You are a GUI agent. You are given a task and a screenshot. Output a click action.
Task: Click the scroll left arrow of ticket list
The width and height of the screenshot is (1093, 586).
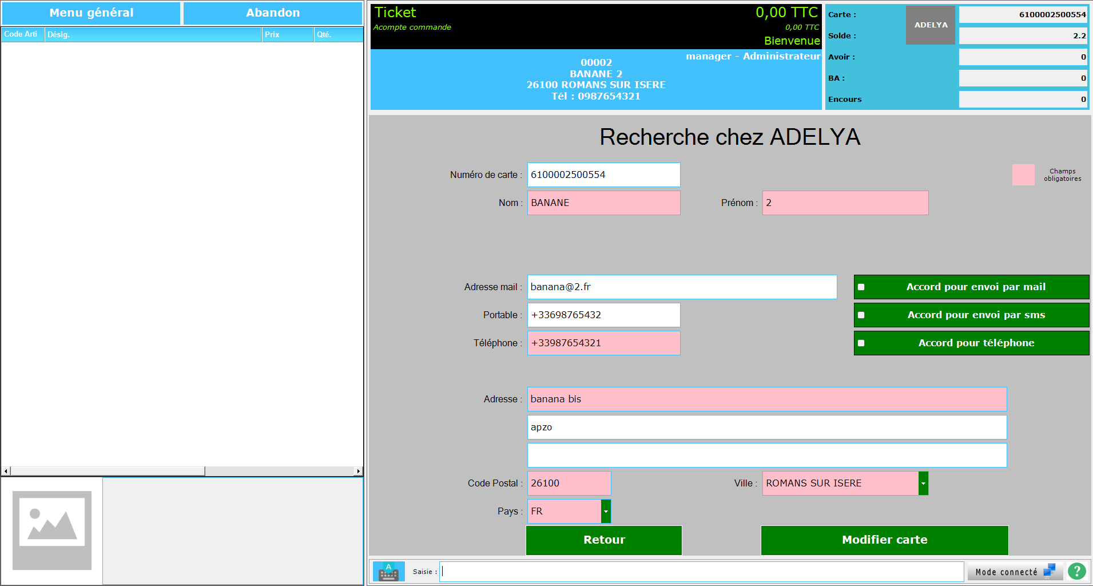pyautogui.click(x=6, y=471)
